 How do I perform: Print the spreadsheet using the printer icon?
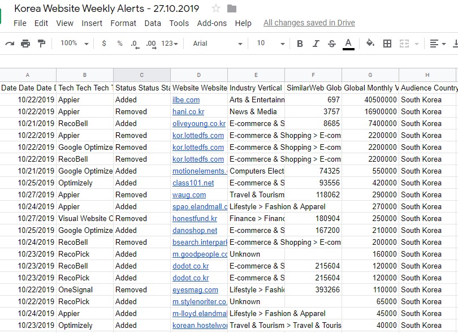coord(25,44)
